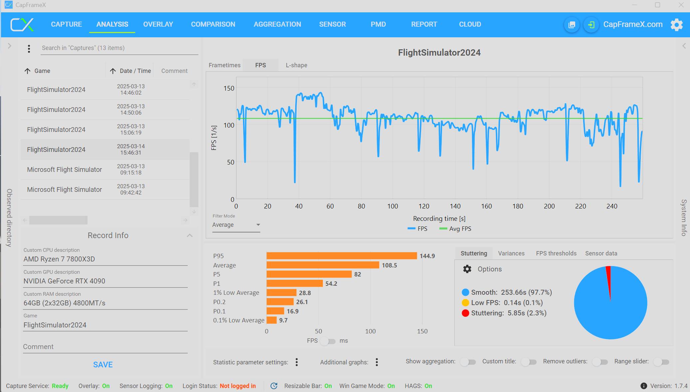This screenshot has height=392, width=690.
Task: Click the Search in Captures field
Action: (x=119, y=48)
